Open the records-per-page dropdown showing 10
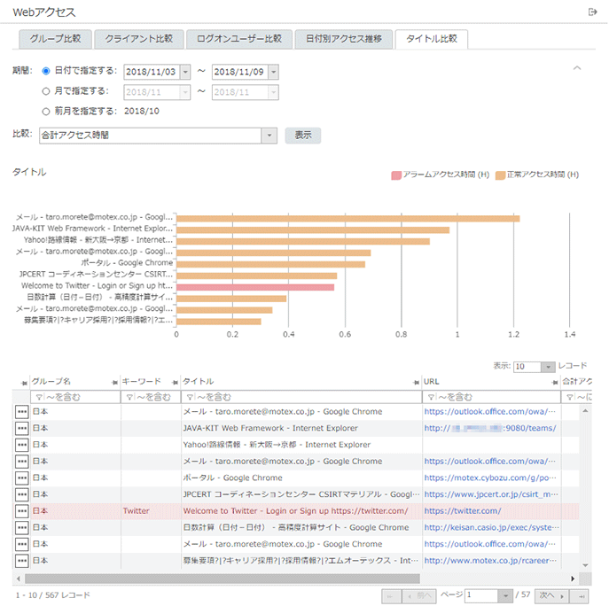 point(547,367)
